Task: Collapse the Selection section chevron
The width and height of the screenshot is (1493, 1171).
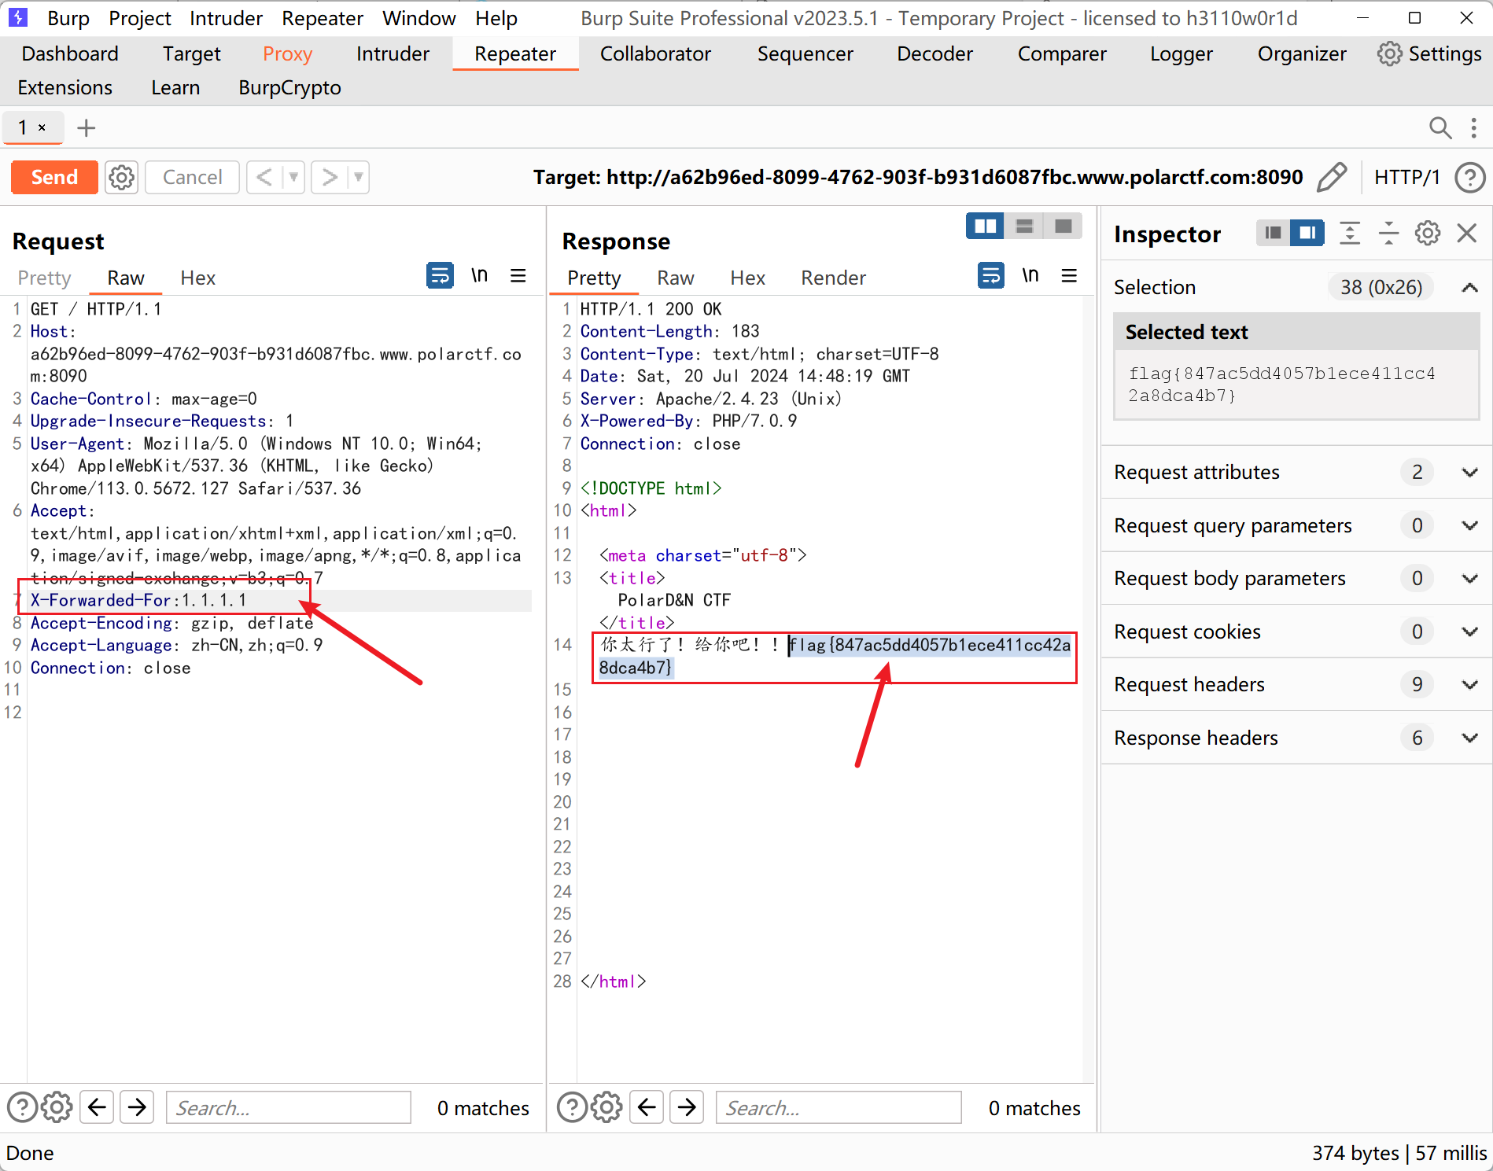Action: (x=1469, y=287)
